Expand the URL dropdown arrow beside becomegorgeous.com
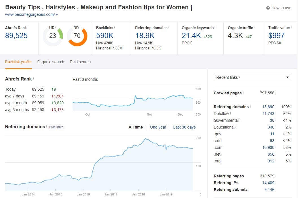 click(x=57, y=15)
